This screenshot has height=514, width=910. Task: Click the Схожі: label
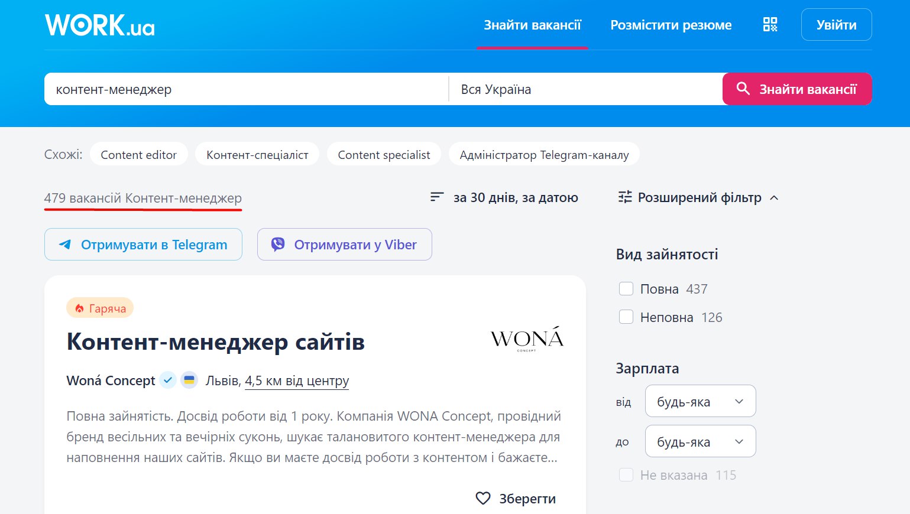pyautogui.click(x=63, y=155)
